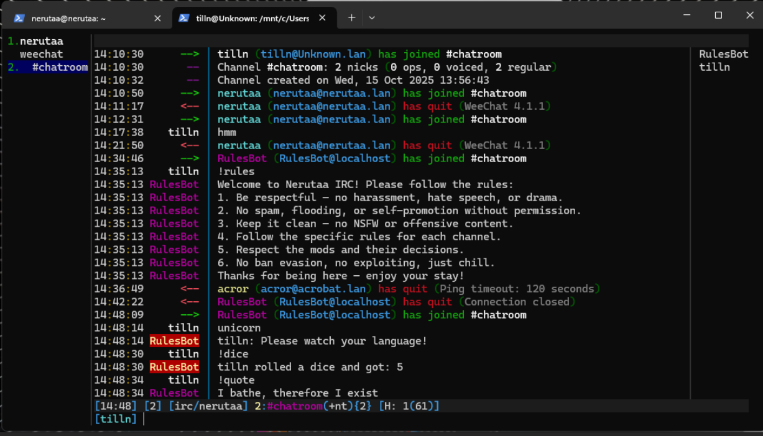Maximize the terminal window
This screenshot has height=436, width=763.
(718, 16)
